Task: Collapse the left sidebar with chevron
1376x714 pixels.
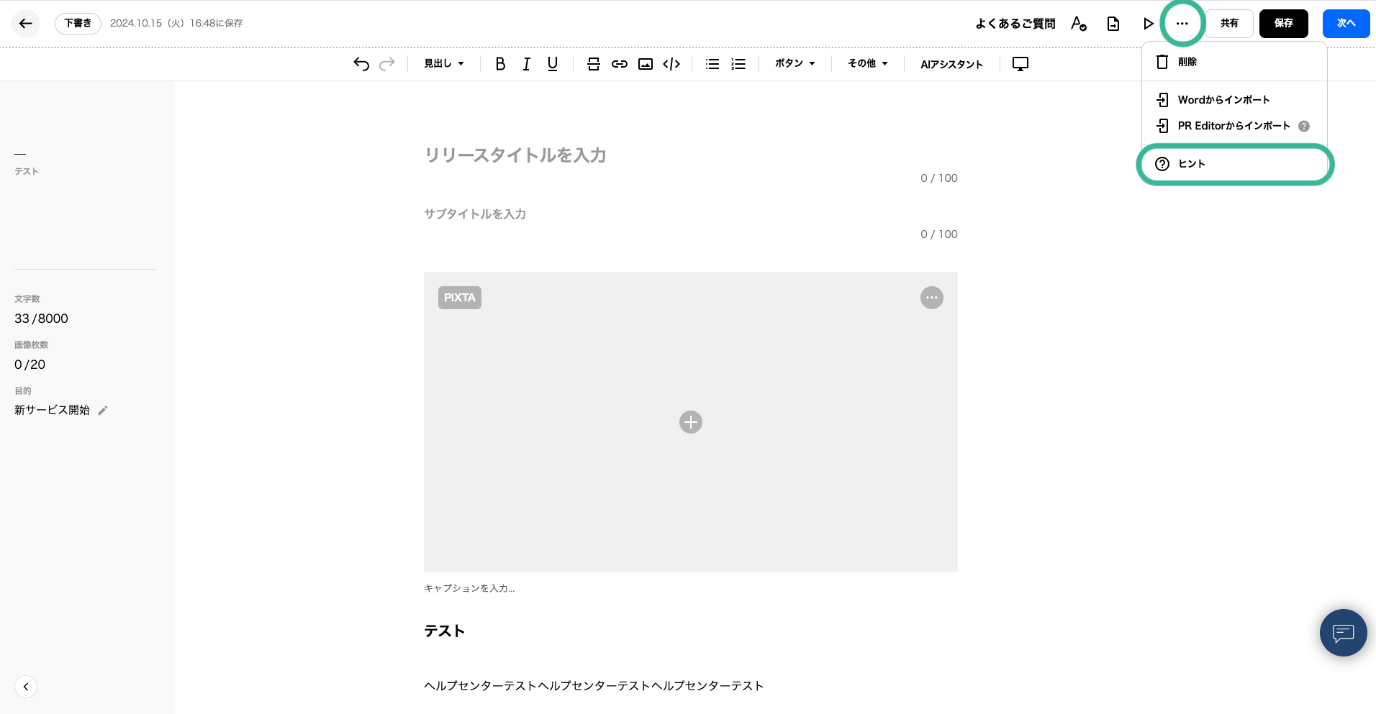Action: 26,687
